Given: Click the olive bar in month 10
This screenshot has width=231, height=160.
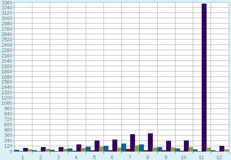Looking at the screenshot, I should click(x=191, y=149).
